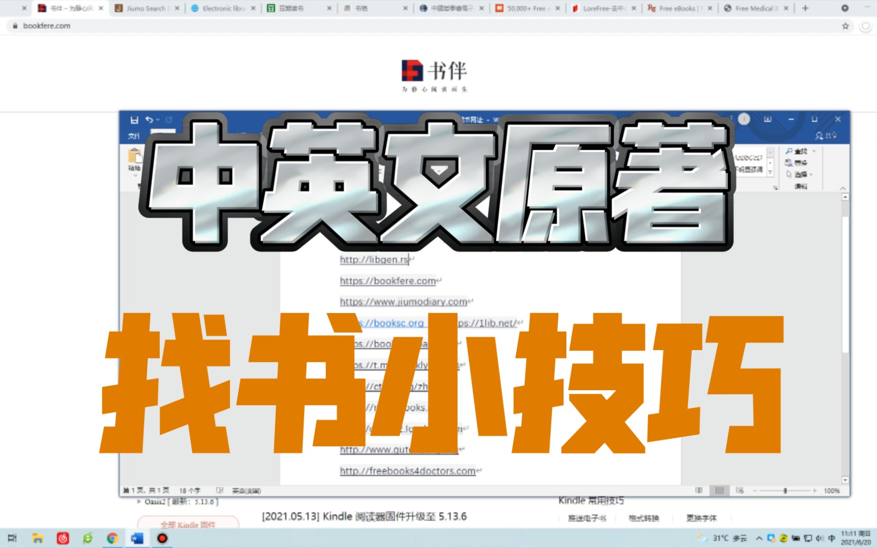The height and width of the screenshot is (548, 877).
Task: Click the Word account avatar circle
Action: tap(744, 119)
